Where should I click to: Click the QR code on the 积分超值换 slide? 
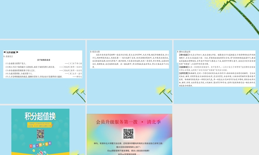tap(40, 134)
